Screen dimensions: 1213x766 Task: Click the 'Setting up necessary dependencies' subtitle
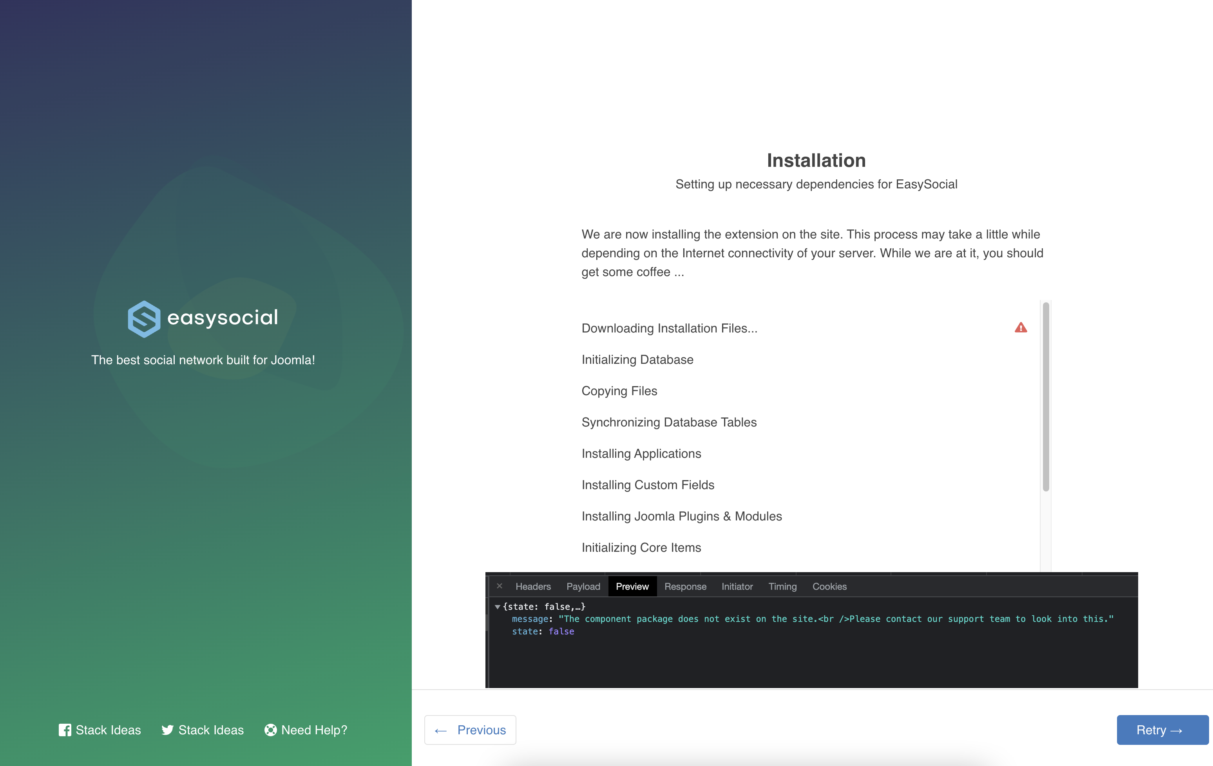click(816, 184)
